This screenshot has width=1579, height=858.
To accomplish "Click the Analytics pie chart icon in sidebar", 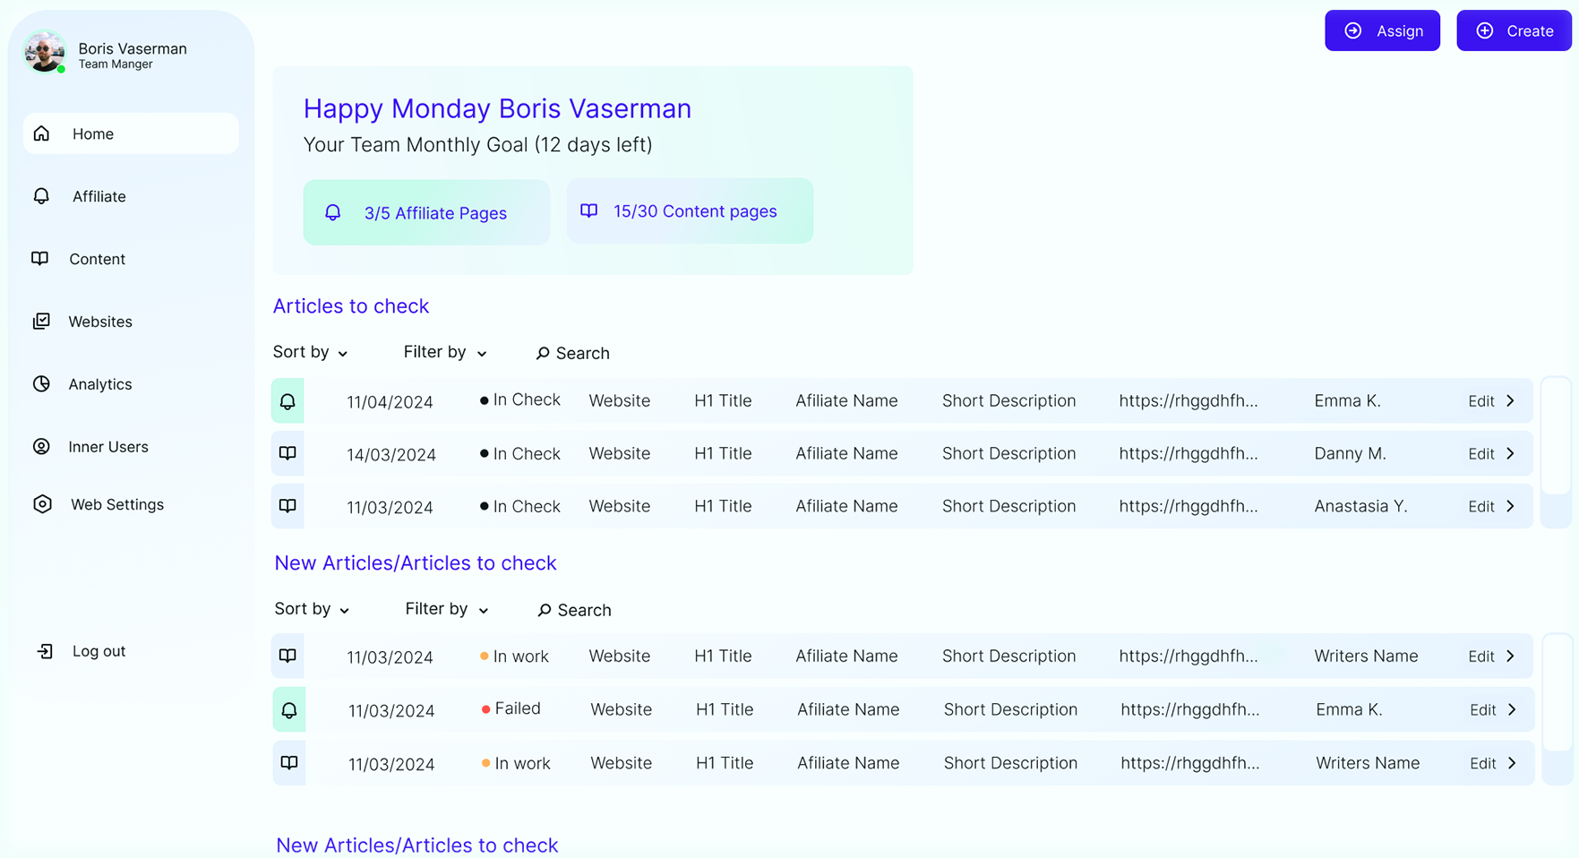I will pos(41,384).
